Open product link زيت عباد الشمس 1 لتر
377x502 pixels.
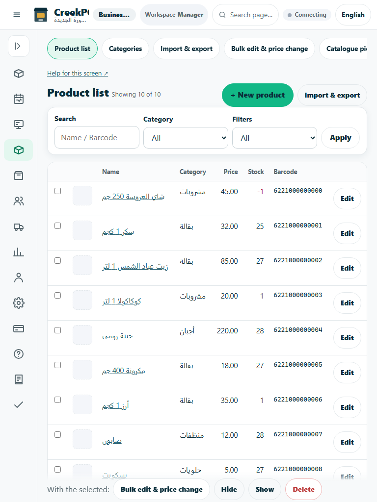pyautogui.click(x=135, y=266)
